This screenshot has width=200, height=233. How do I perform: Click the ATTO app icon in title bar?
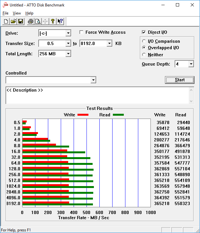coord(5,5)
